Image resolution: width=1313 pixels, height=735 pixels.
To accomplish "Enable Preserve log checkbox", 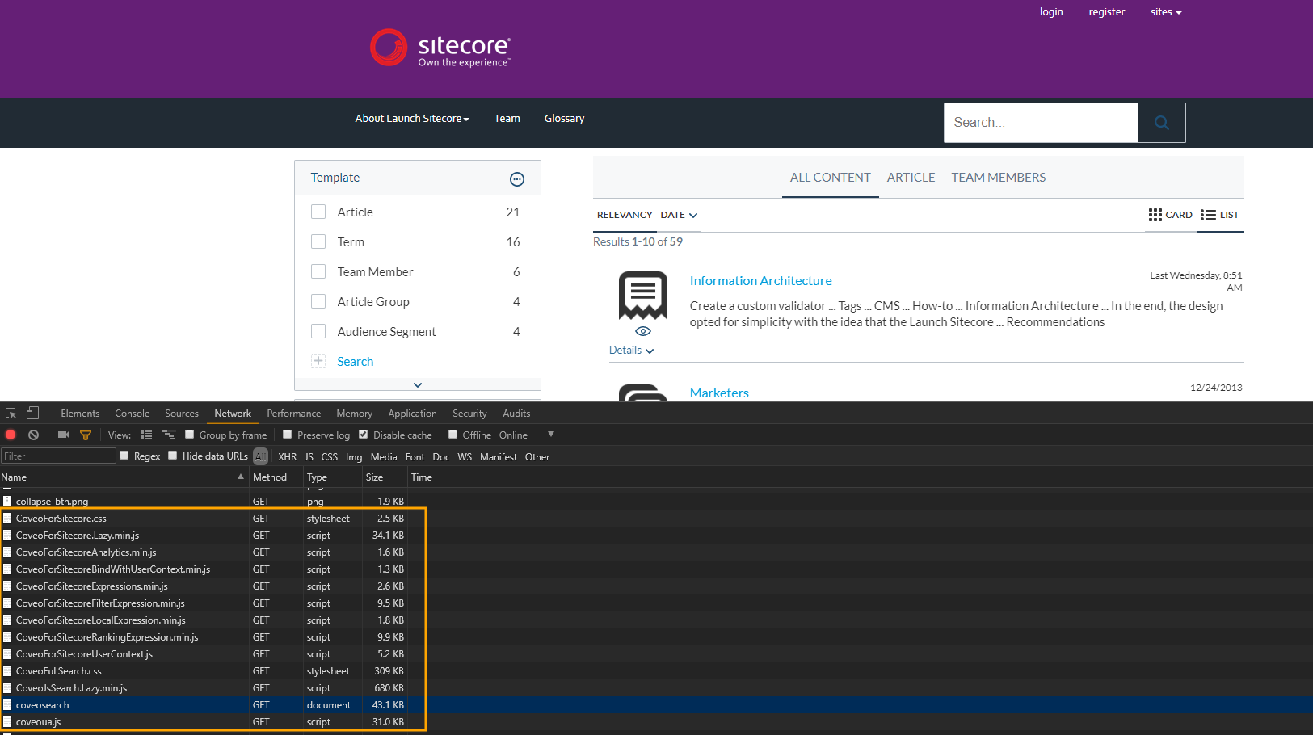I will point(287,435).
